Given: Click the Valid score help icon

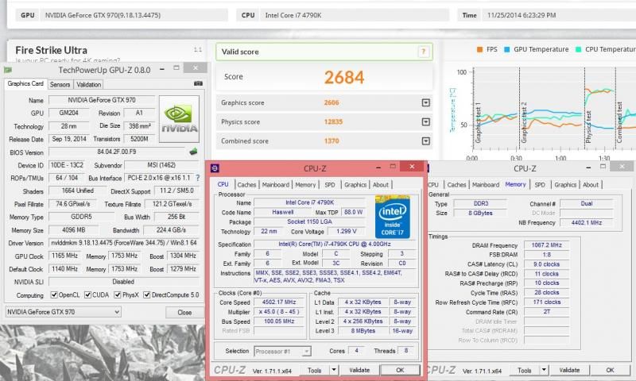Looking at the screenshot, I should (424, 52).
